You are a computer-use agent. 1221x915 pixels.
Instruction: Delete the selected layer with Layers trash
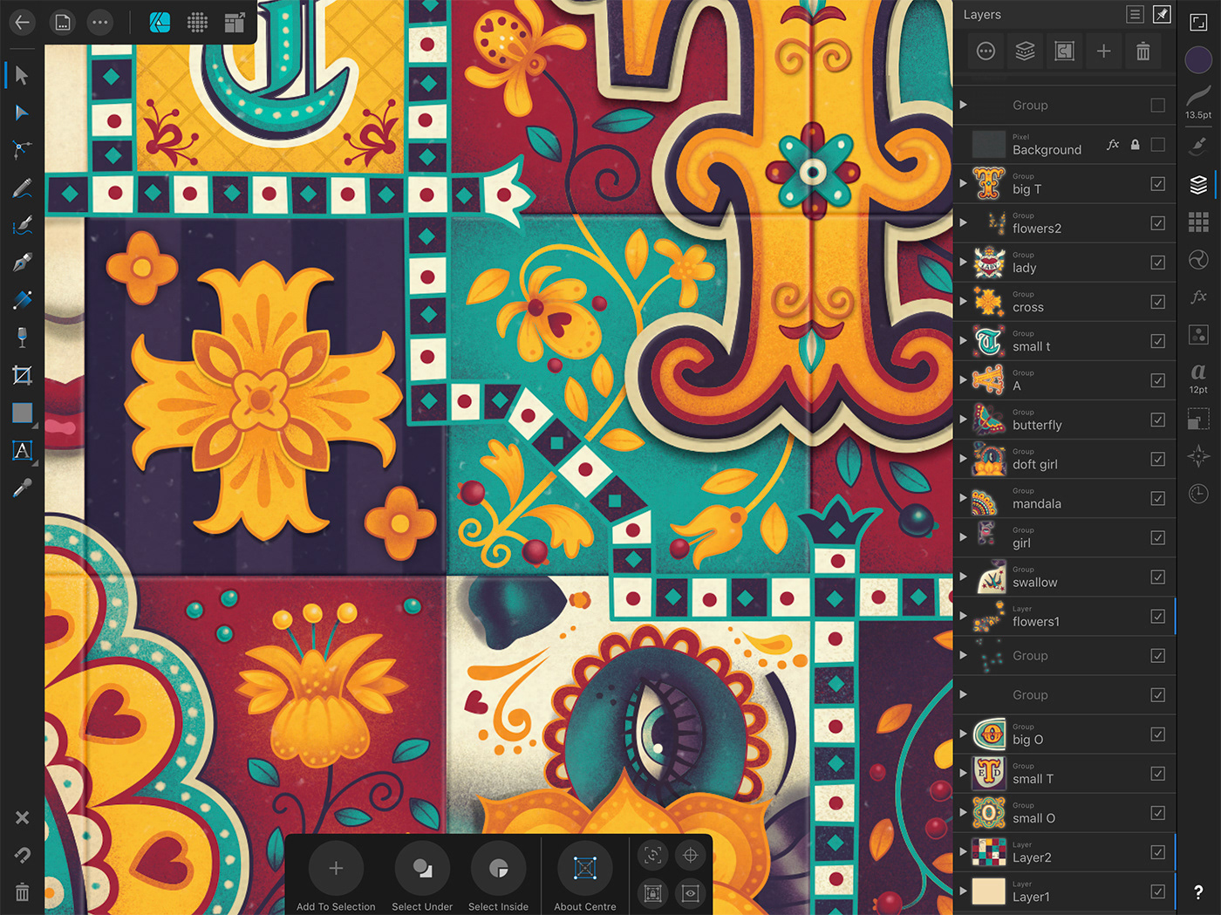[x=1143, y=51]
